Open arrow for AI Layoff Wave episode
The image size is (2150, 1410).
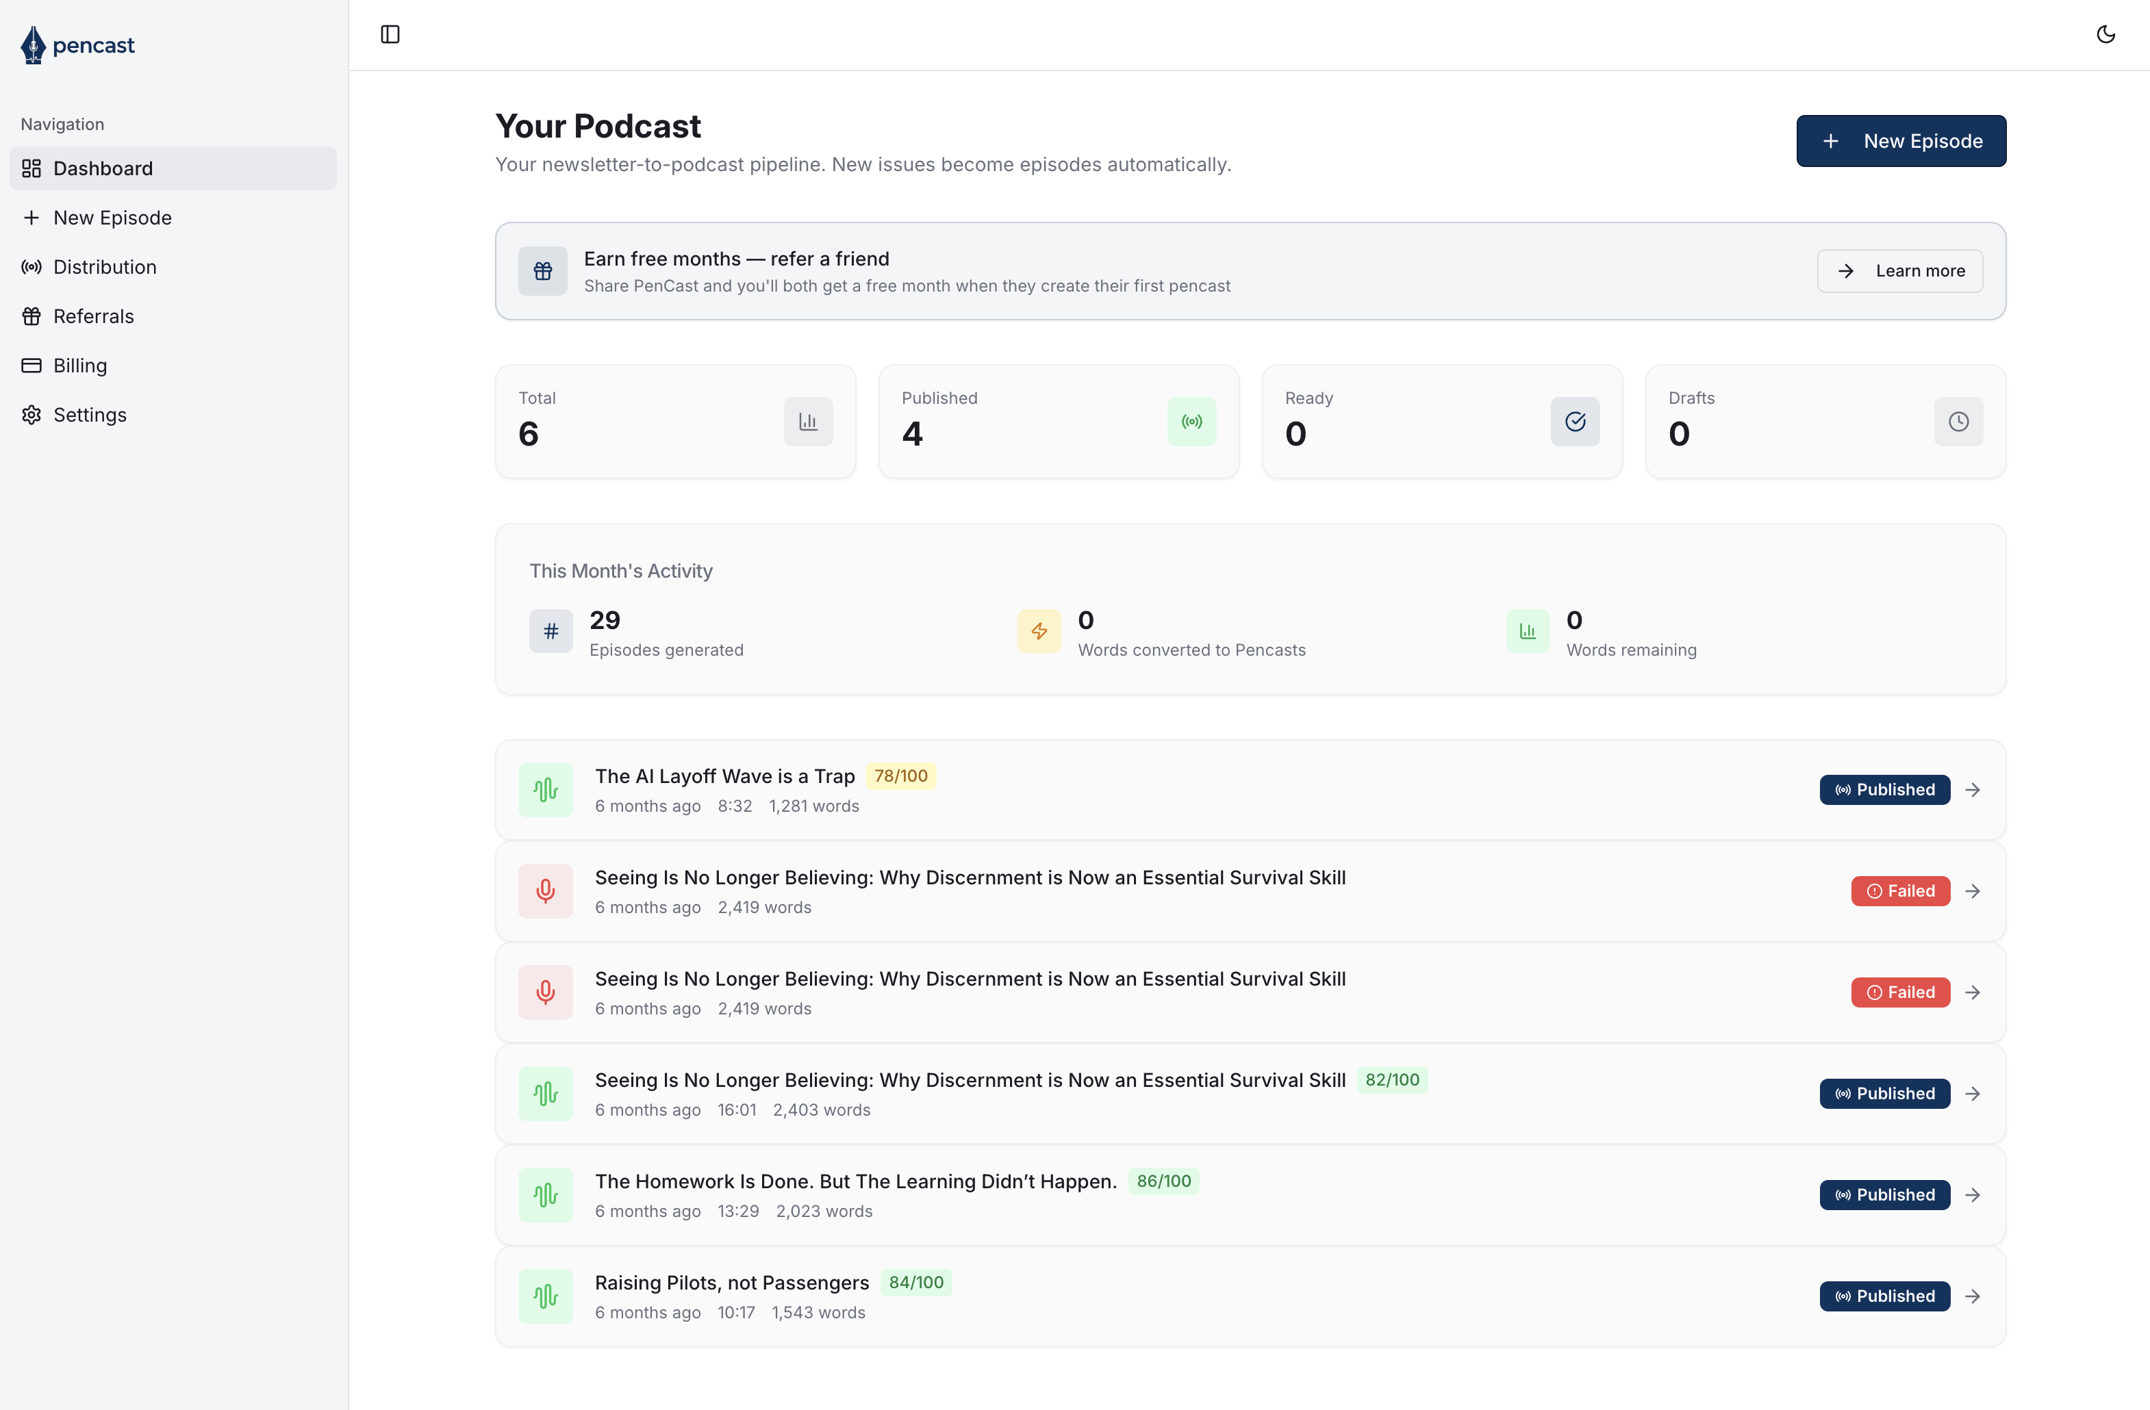click(1973, 789)
